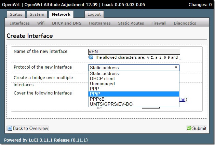Click the Create Interface heading
The width and height of the screenshot is (215, 145).
pos(30,36)
